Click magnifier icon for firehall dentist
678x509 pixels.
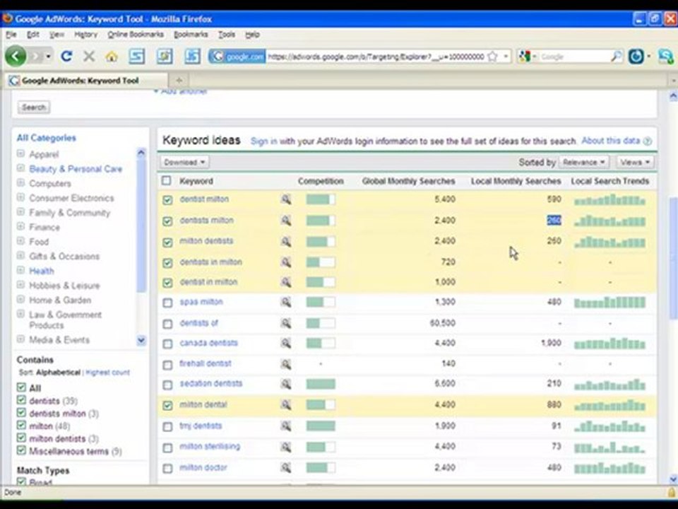[x=286, y=365]
